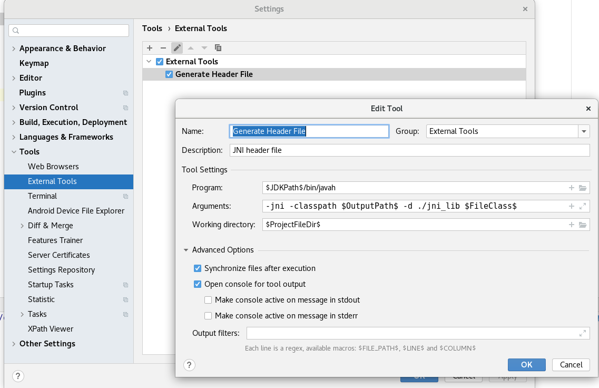Browse for program using folder icon
This screenshot has height=388, width=599.
pos(583,188)
